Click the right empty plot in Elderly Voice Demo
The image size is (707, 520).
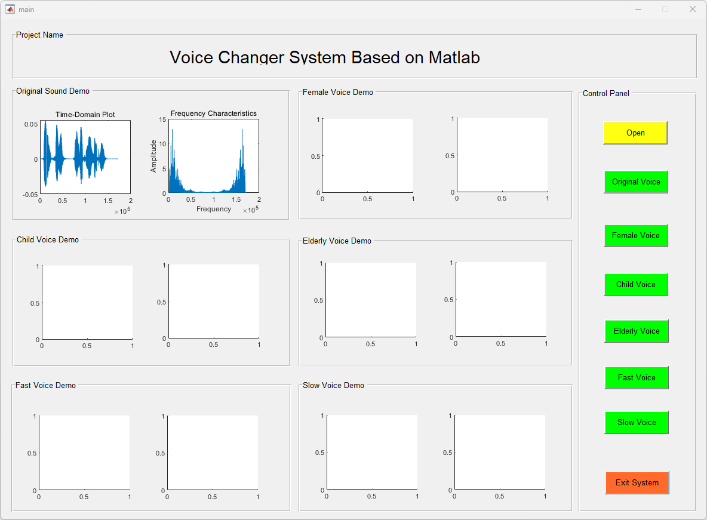tap(501, 300)
